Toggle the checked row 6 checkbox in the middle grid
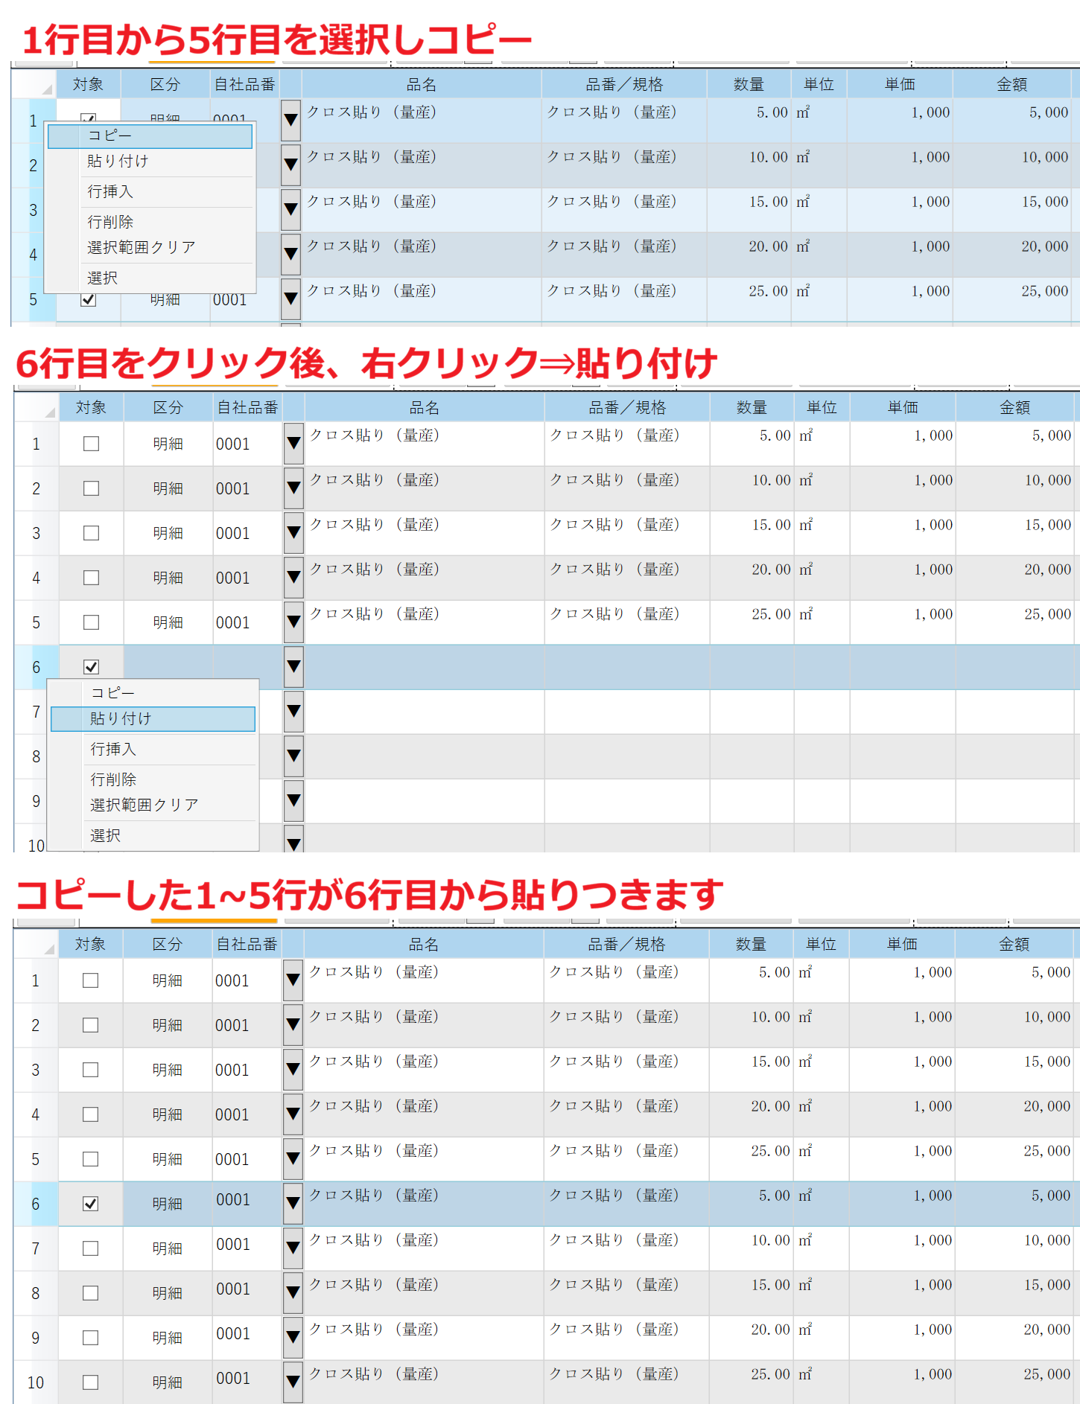1080x1404 pixels. (x=91, y=667)
